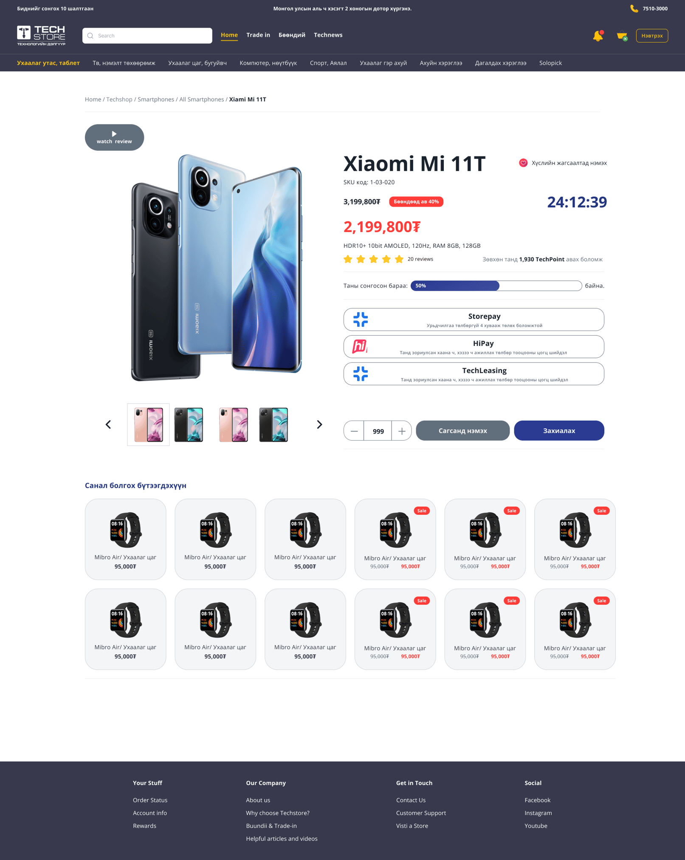The width and height of the screenshot is (685, 860).
Task: Open the Technews menu item
Action: coord(328,35)
